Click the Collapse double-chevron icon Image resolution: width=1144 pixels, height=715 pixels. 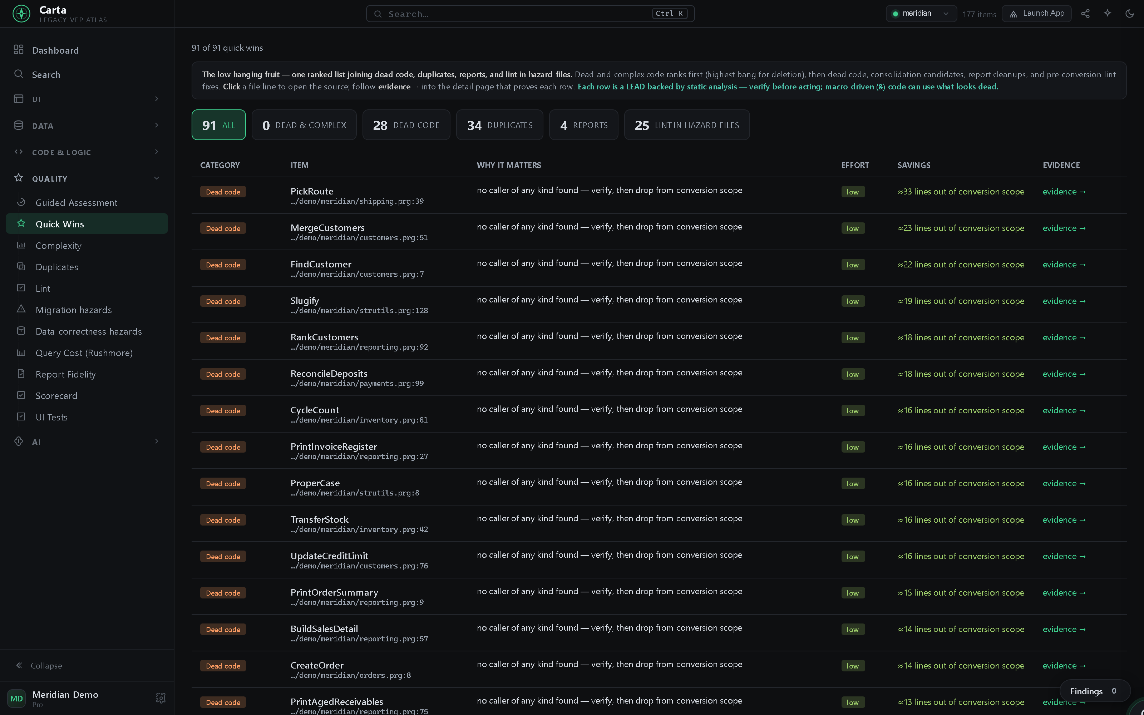[x=19, y=665]
